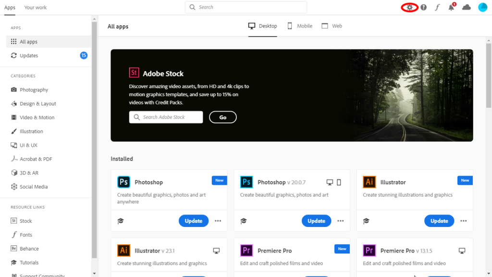Viewport: 492px width, 277px height.
Task: Click the sidebar scrollbar up arrow
Action: click(95, 19)
